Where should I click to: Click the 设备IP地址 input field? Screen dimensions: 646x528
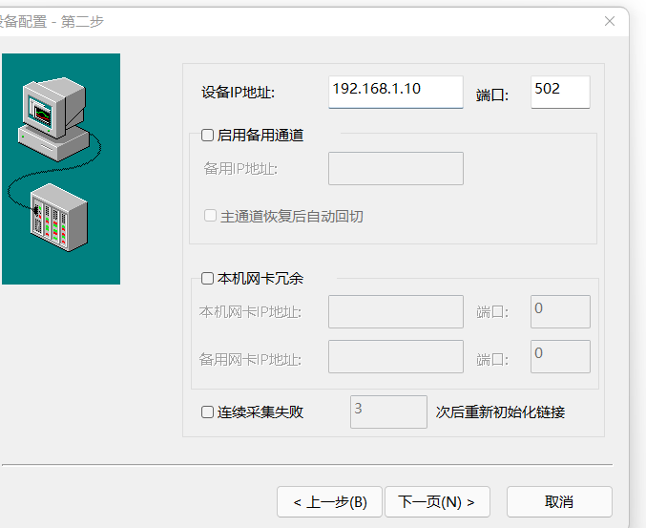coord(395,92)
